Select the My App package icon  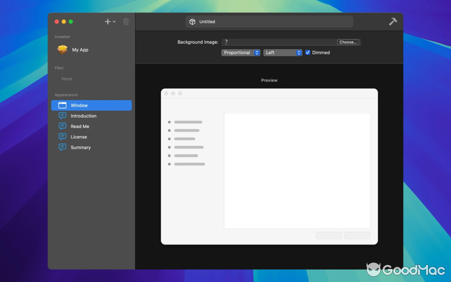point(62,49)
